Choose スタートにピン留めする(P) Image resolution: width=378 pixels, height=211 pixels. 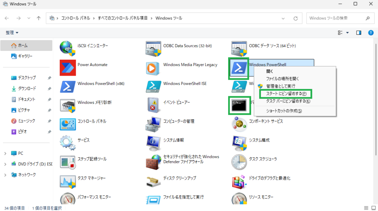click(x=286, y=94)
